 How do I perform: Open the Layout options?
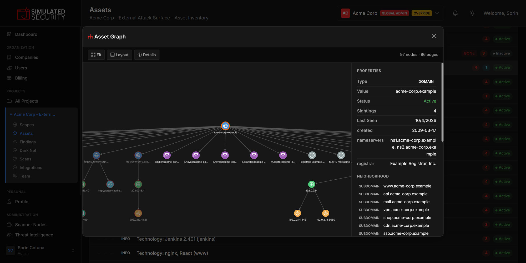[x=119, y=55]
